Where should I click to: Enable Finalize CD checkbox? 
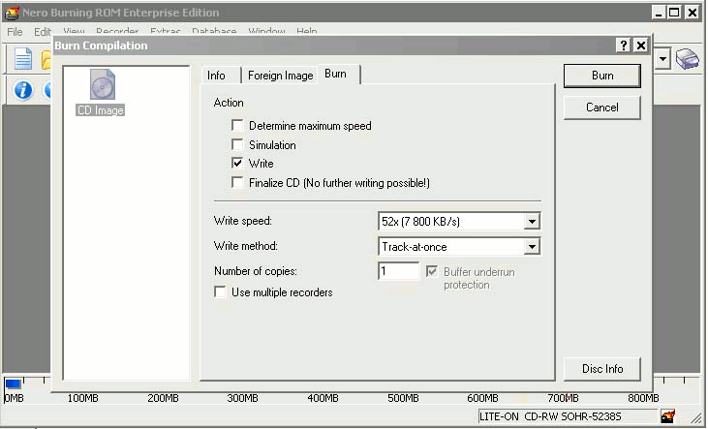click(x=237, y=182)
